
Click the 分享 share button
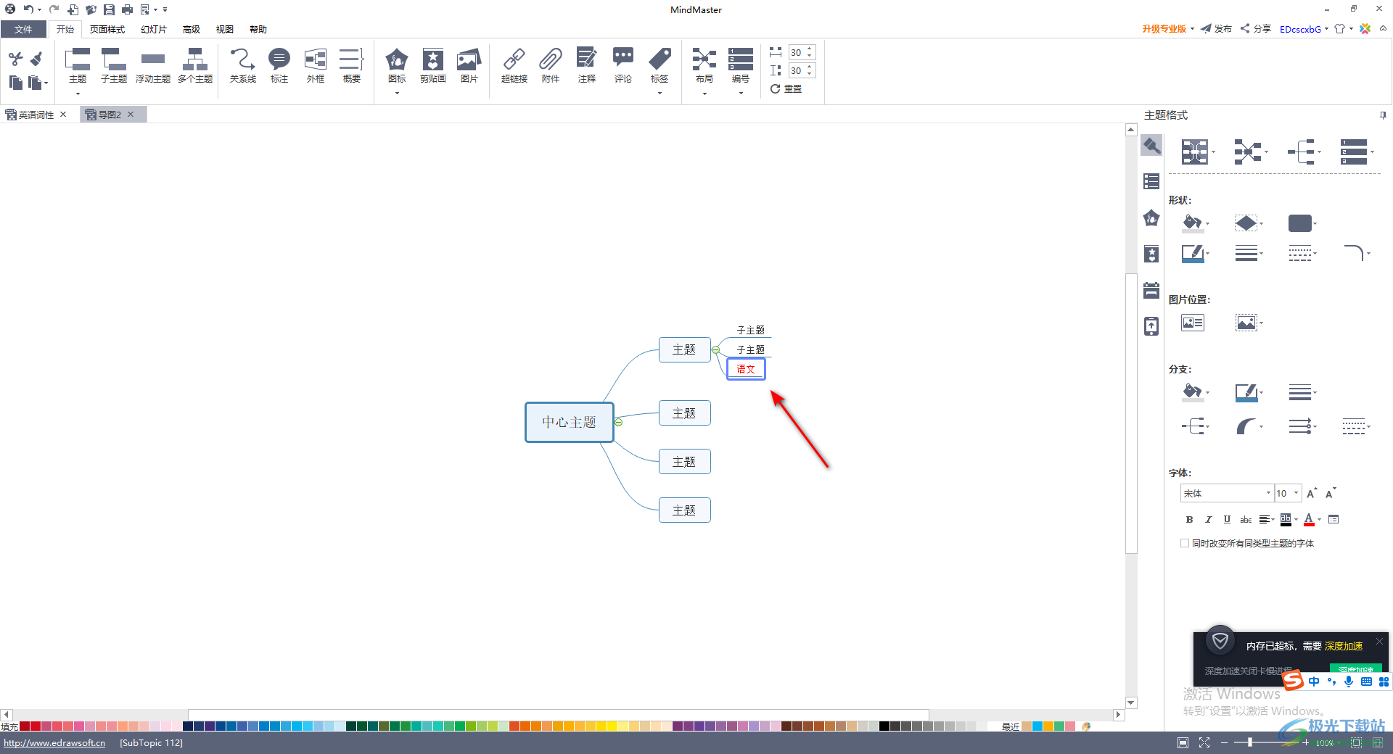(x=1256, y=29)
